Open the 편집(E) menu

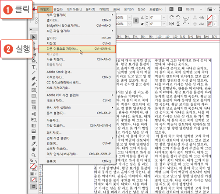tap(58, 9)
